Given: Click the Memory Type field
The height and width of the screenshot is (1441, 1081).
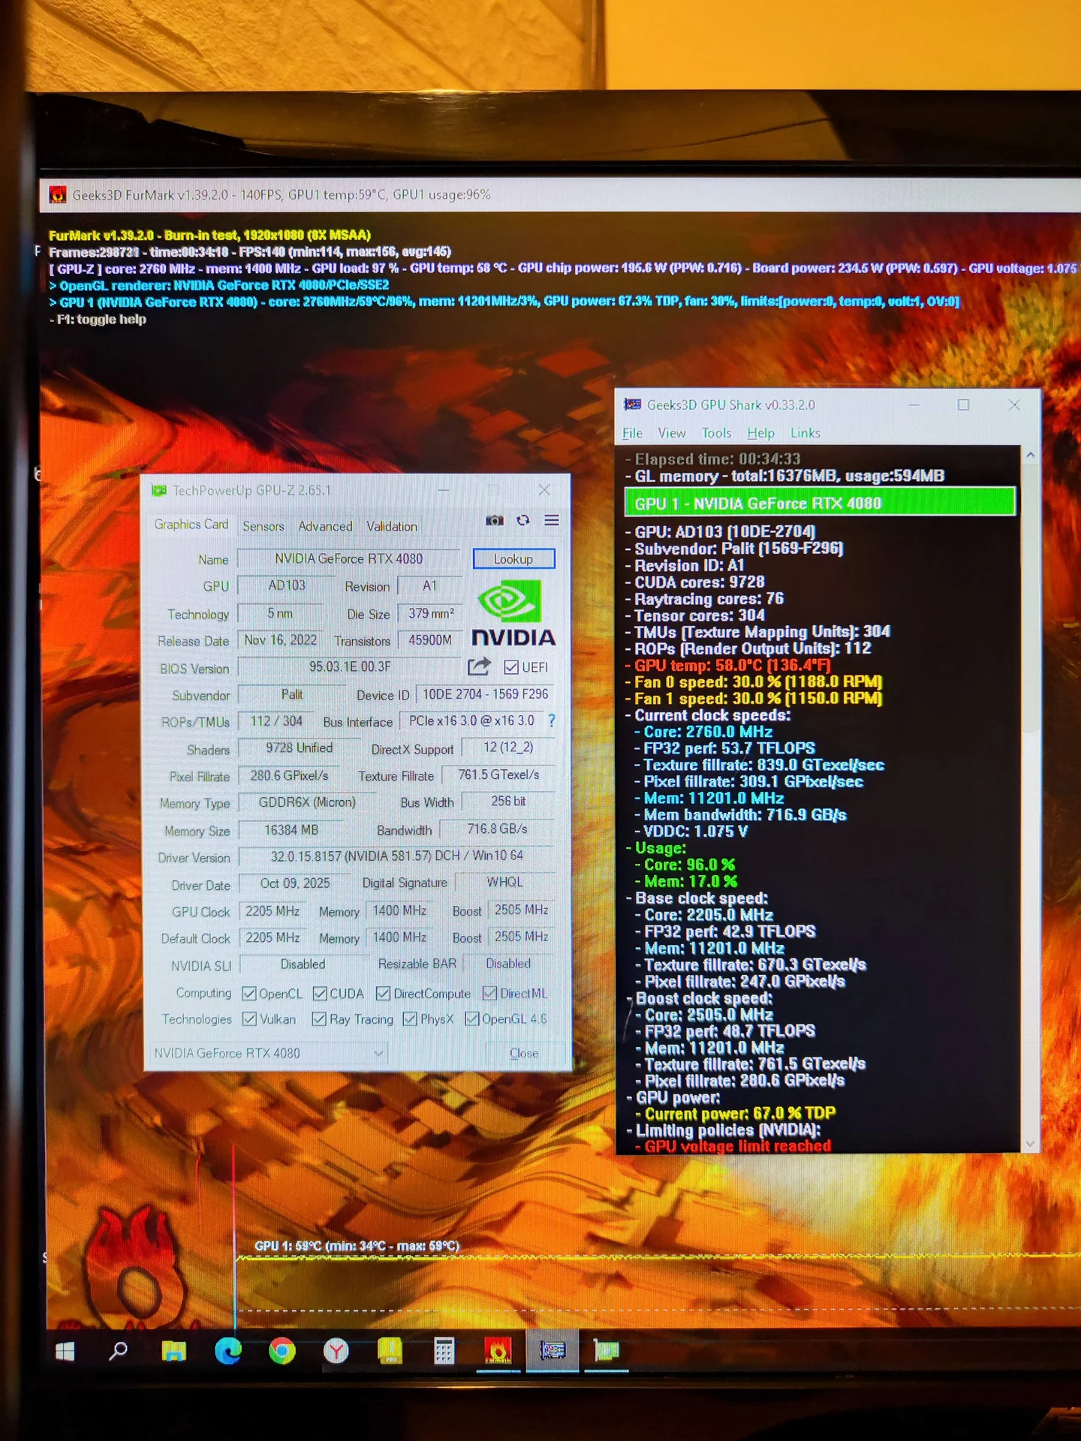Looking at the screenshot, I should [307, 802].
